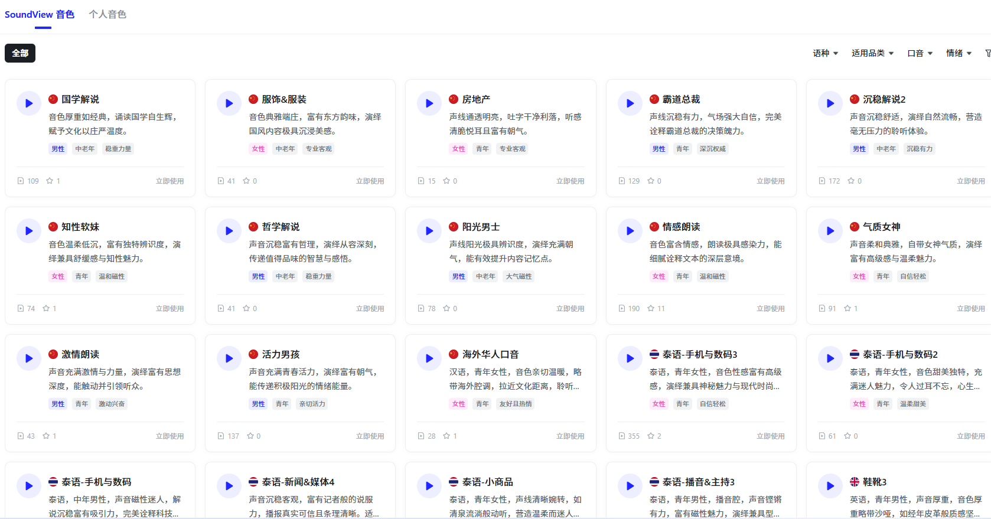Click the filter funnel icon at top right

[987, 53]
